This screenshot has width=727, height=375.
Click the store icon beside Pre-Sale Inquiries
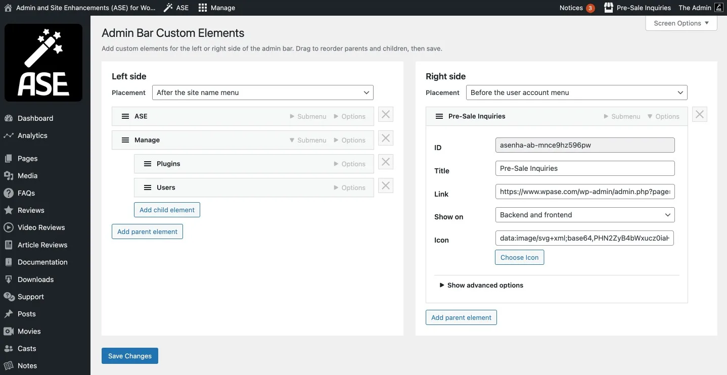point(609,8)
